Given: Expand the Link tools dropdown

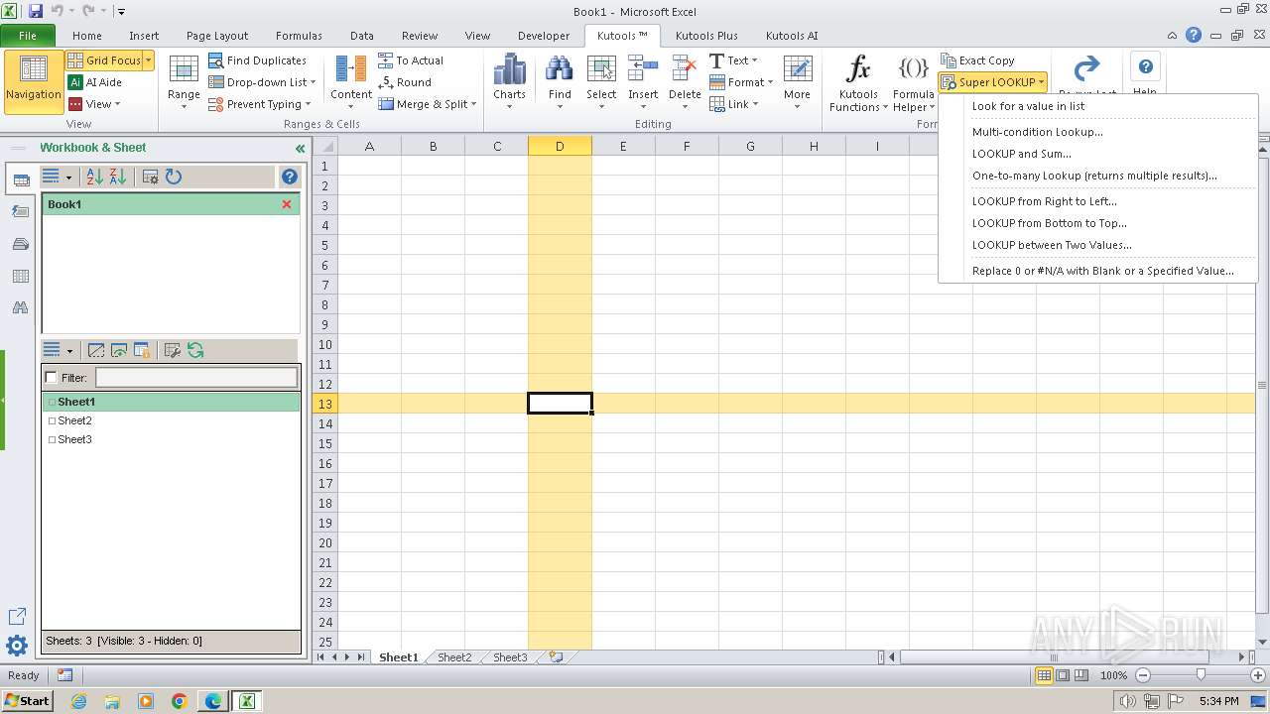Looking at the screenshot, I should (x=734, y=104).
